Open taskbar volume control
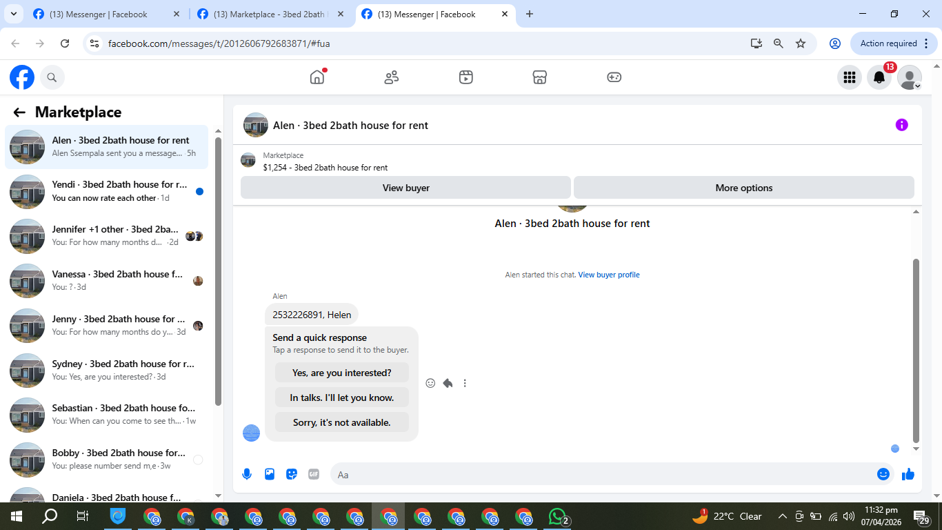Screen dimensions: 942x530 pos(849,516)
